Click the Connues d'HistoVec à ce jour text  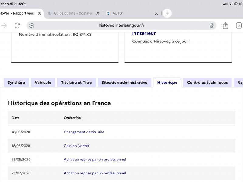point(160,41)
